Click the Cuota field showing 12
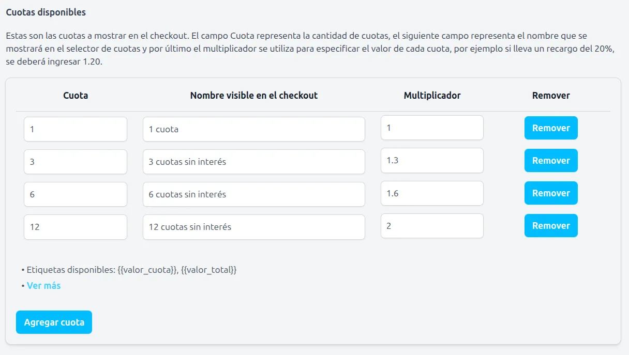The width and height of the screenshot is (629, 355). pos(75,226)
